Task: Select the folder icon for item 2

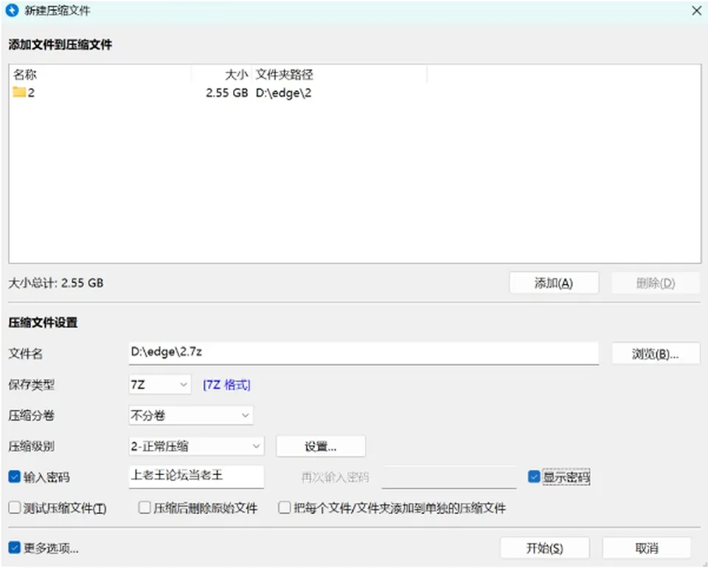Action: (19, 92)
